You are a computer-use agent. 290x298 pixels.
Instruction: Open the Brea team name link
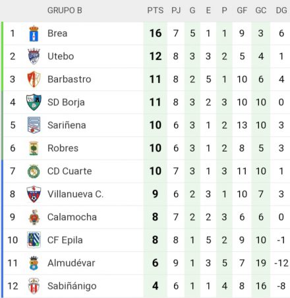click(57, 34)
